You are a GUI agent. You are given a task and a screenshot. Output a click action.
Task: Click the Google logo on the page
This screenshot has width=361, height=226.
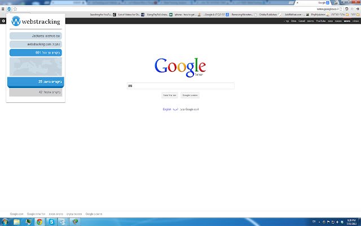click(180, 67)
